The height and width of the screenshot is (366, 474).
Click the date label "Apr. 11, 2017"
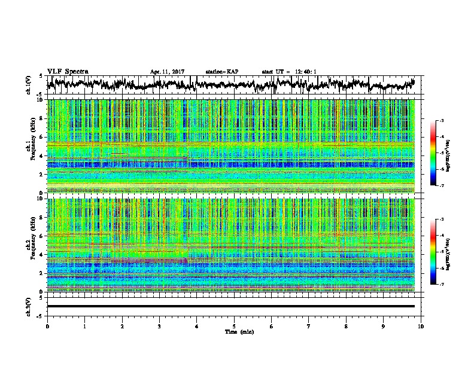tap(167, 72)
